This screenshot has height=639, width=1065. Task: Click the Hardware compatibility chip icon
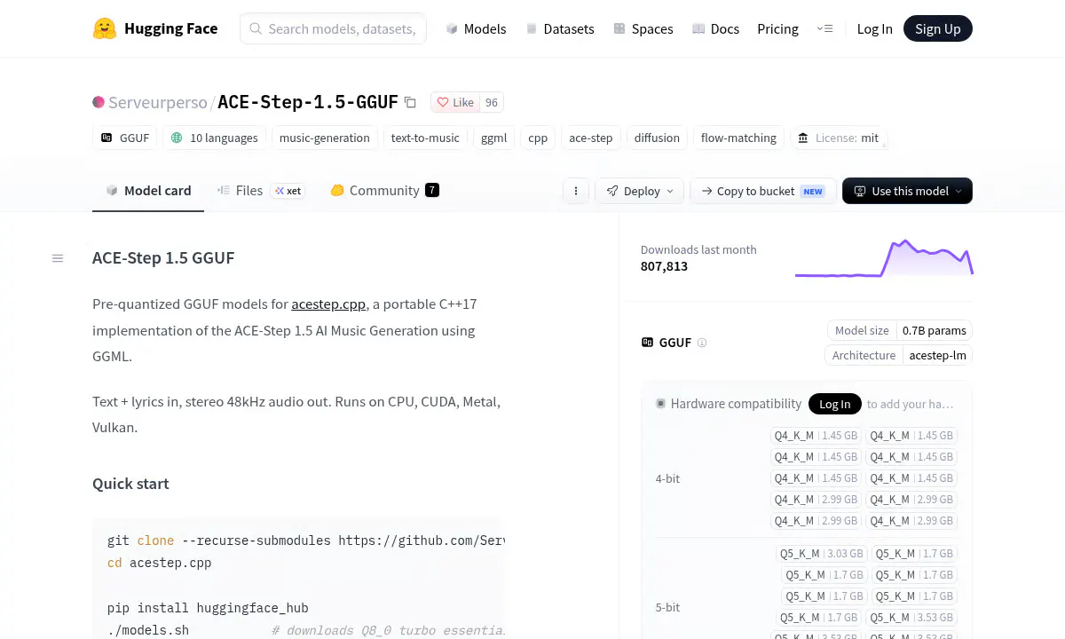(660, 404)
